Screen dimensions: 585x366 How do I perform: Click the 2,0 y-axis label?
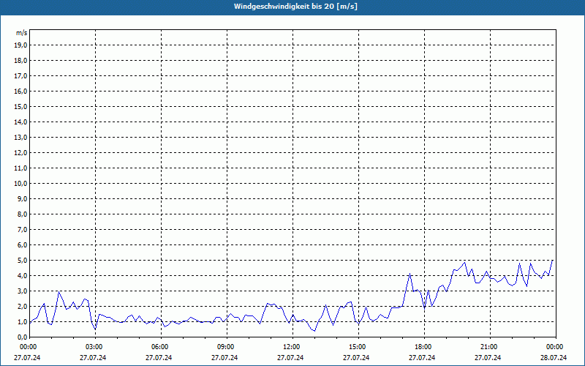(23, 306)
